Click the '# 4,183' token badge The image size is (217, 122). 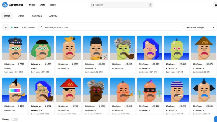pos(21,106)
